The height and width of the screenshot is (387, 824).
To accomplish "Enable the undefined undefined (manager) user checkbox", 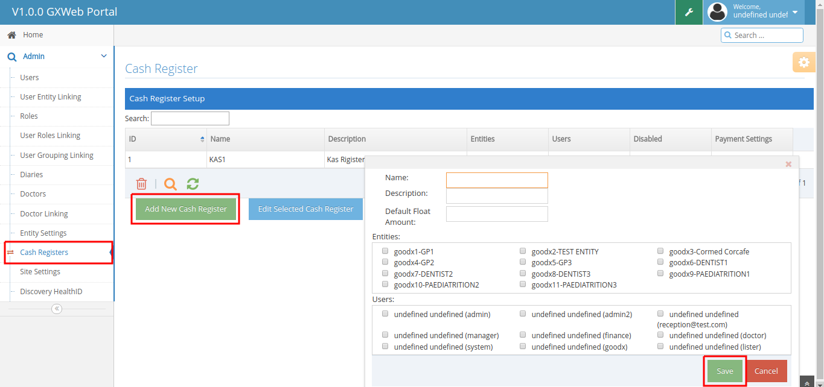I will tap(385, 335).
